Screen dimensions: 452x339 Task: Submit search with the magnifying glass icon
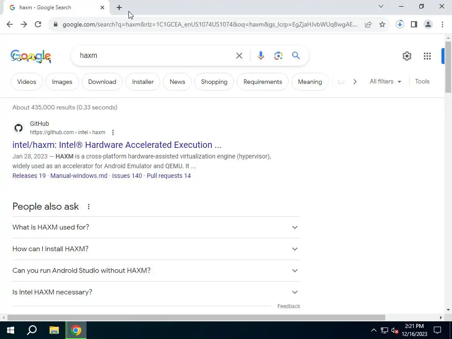[296, 56]
